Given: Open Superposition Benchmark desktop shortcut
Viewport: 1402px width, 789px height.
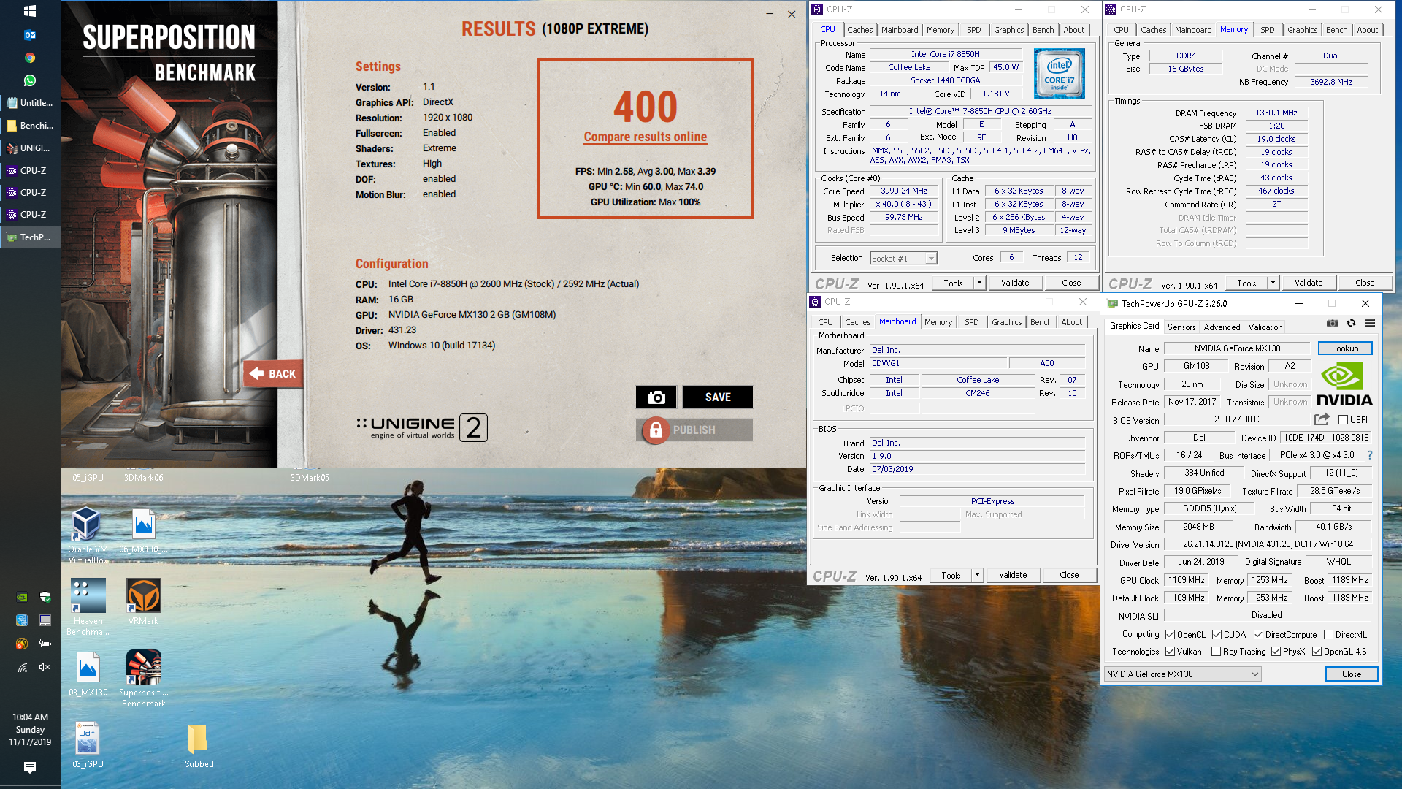Looking at the screenshot, I should pos(143,678).
